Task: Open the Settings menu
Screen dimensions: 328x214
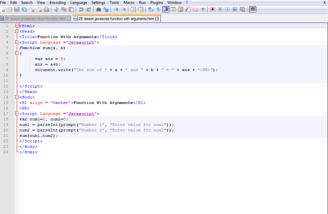Action: tap(98, 3)
